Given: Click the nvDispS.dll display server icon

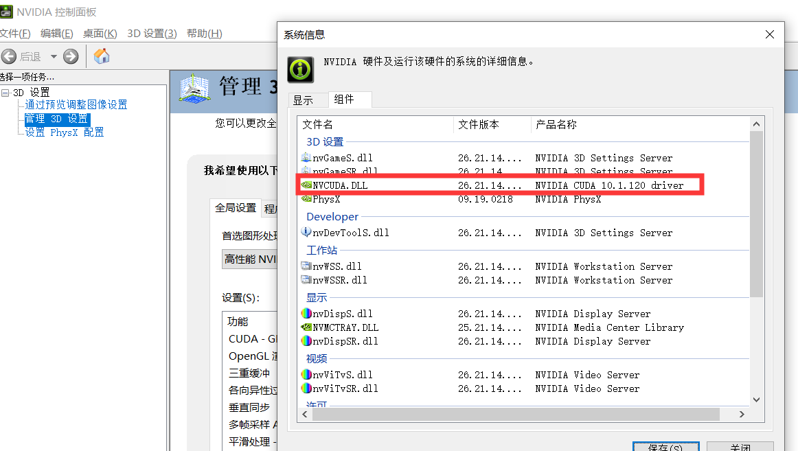Looking at the screenshot, I should click(x=306, y=314).
